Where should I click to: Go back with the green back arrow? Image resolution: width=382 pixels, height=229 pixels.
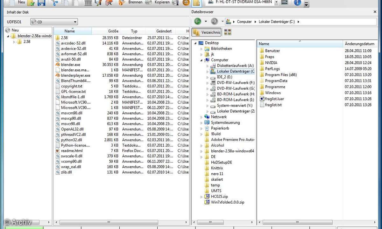[x=198, y=21]
